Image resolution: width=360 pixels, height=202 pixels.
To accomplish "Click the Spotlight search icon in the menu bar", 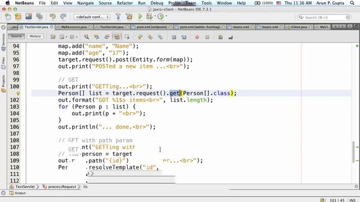I will click(352, 3).
